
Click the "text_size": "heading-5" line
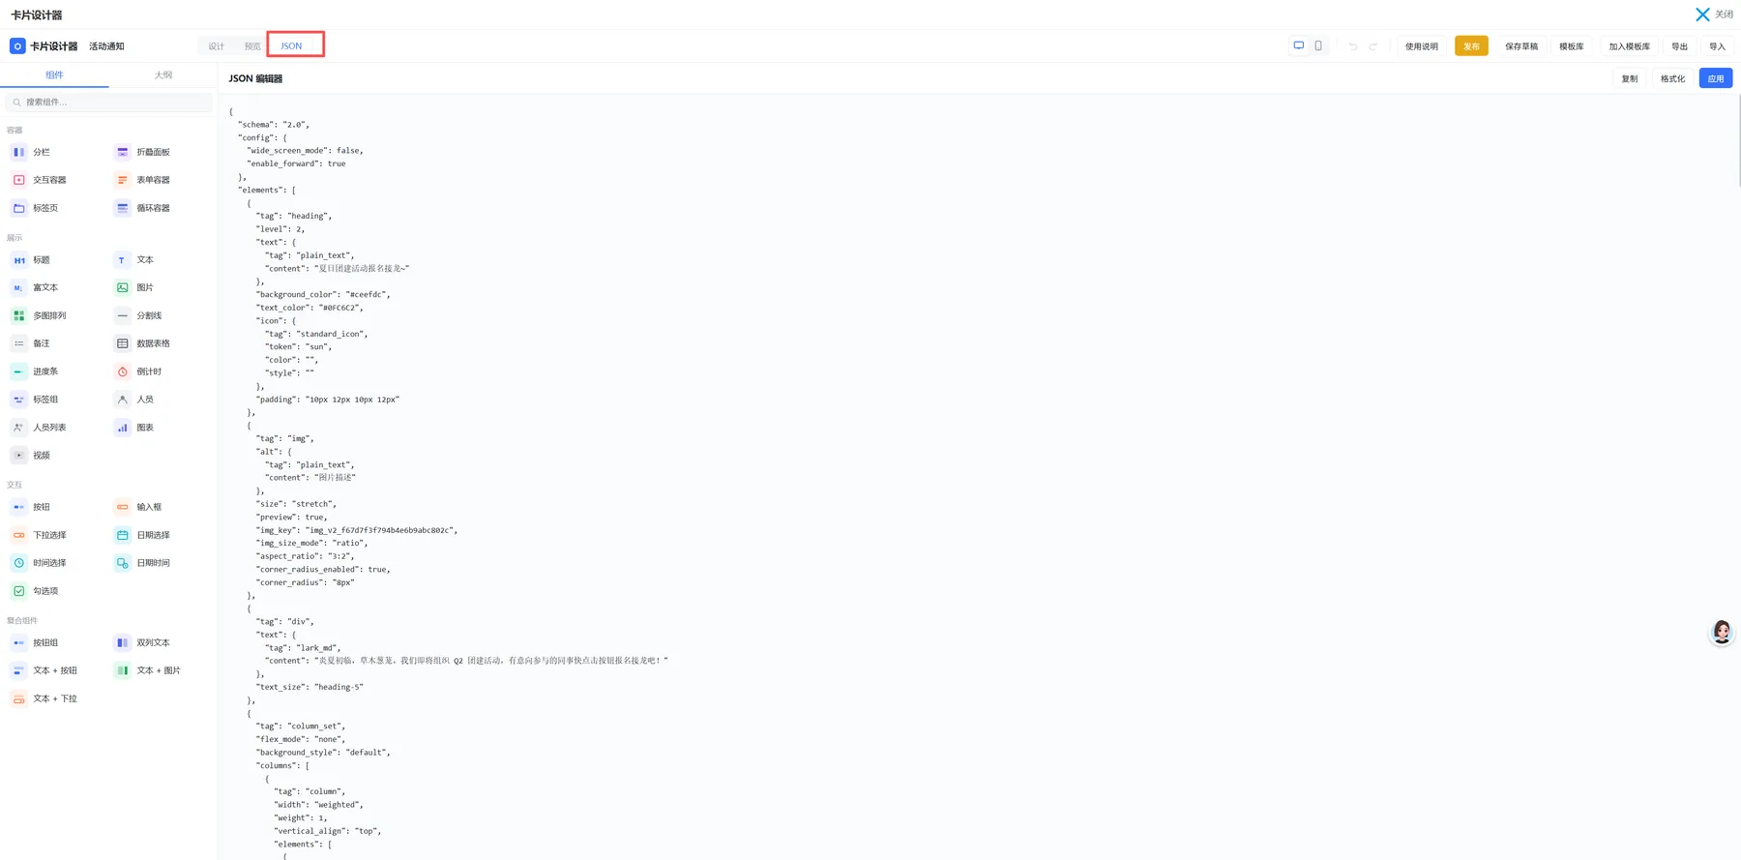click(x=310, y=687)
